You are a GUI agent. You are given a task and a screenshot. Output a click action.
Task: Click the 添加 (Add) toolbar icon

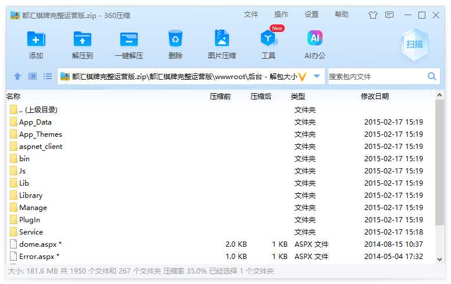tap(36, 39)
